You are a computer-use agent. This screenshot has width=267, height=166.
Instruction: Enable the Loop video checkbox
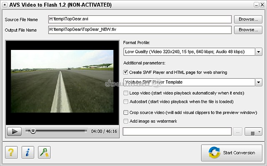coord(126,93)
